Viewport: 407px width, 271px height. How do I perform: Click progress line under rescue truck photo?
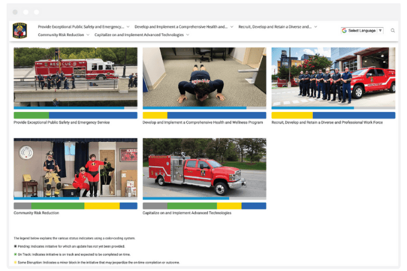pos(75,108)
